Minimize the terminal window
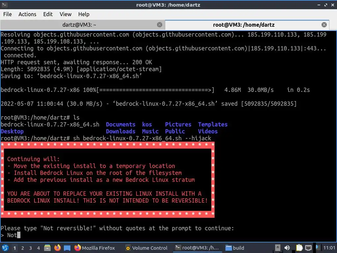337x253 pixels. pos(319,5)
